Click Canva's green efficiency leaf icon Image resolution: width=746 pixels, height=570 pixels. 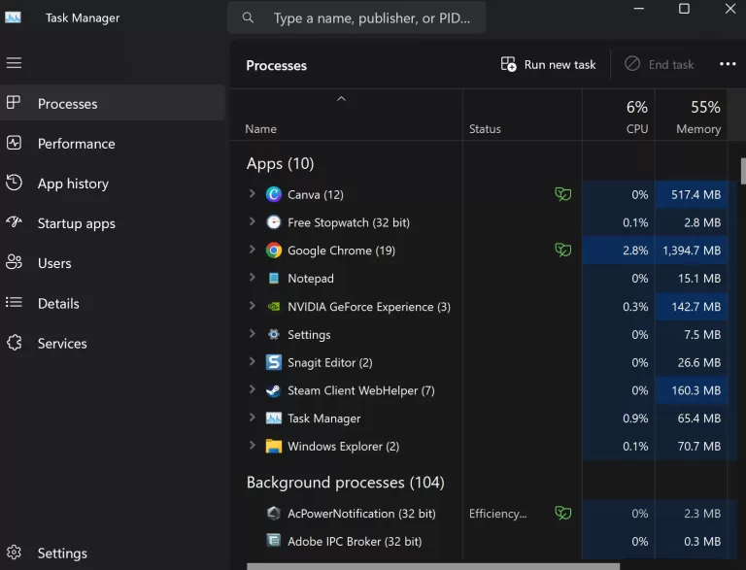pos(562,194)
